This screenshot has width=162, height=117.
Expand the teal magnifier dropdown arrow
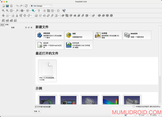[x=36, y=11]
